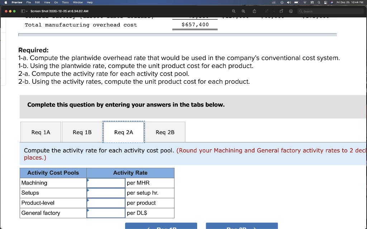
Task: Click the General factory activity rate input
Action: (x=106, y=213)
